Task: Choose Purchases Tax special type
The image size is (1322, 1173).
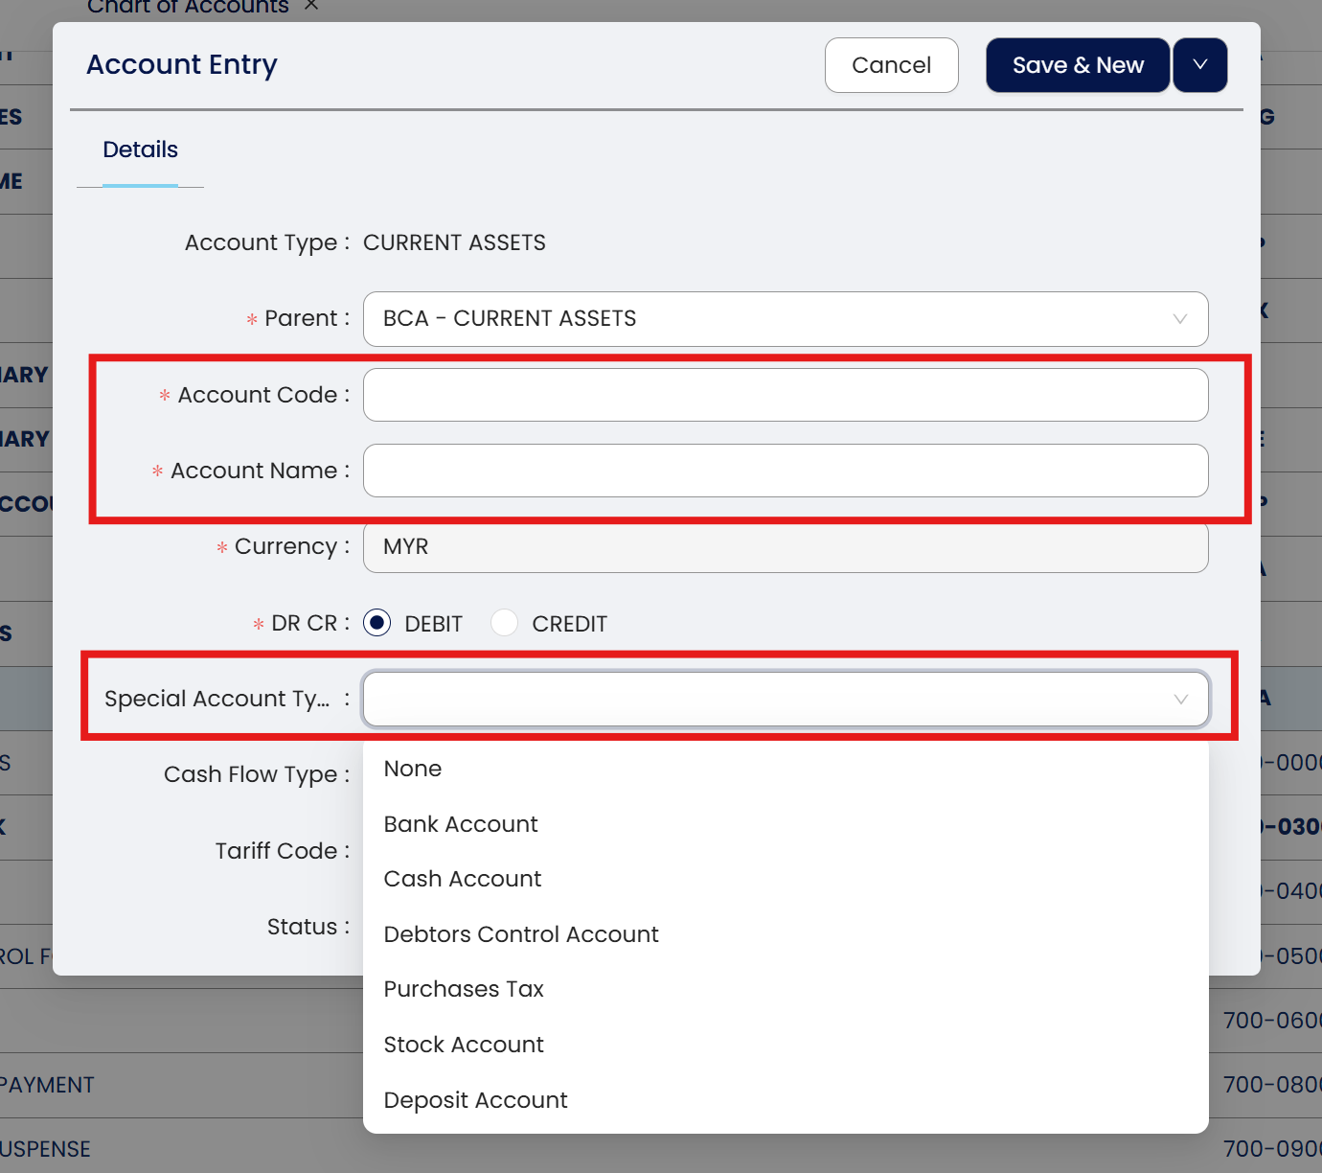Action: point(464,989)
